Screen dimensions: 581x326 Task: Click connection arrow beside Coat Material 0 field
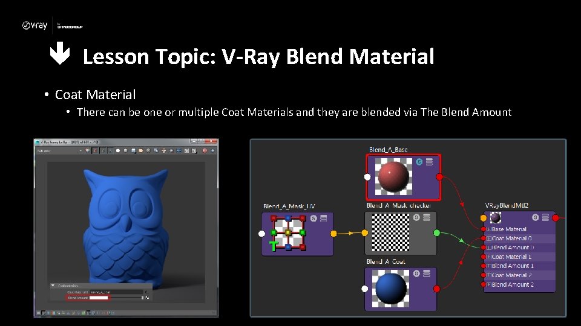[x=146, y=292]
